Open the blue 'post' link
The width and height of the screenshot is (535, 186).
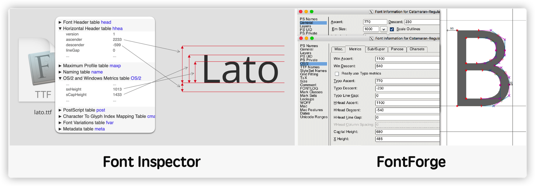pos(101,110)
